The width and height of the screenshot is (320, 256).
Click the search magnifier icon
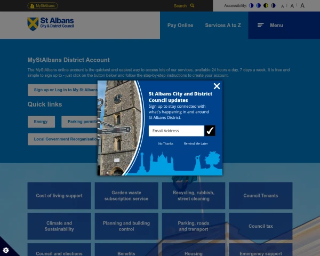(x=192, y=5)
